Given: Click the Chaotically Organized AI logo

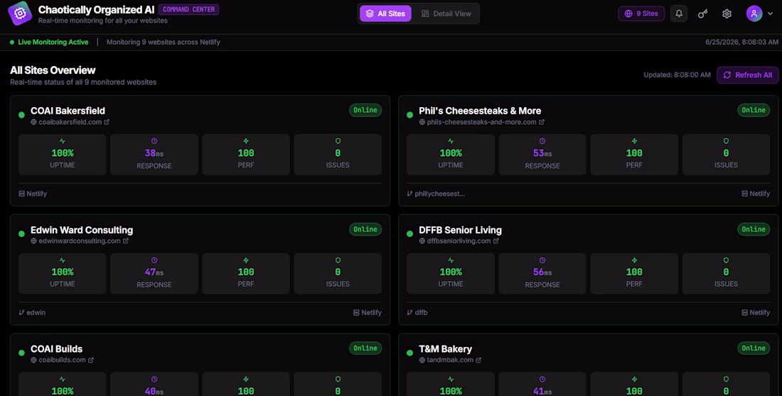Looking at the screenshot, I should (20, 13).
